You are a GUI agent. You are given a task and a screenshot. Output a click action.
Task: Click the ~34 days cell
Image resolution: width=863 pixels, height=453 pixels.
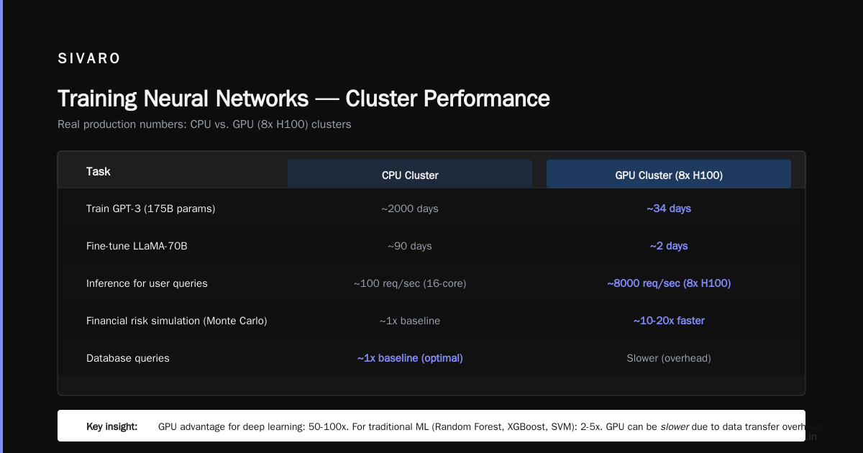(x=669, y=209)
